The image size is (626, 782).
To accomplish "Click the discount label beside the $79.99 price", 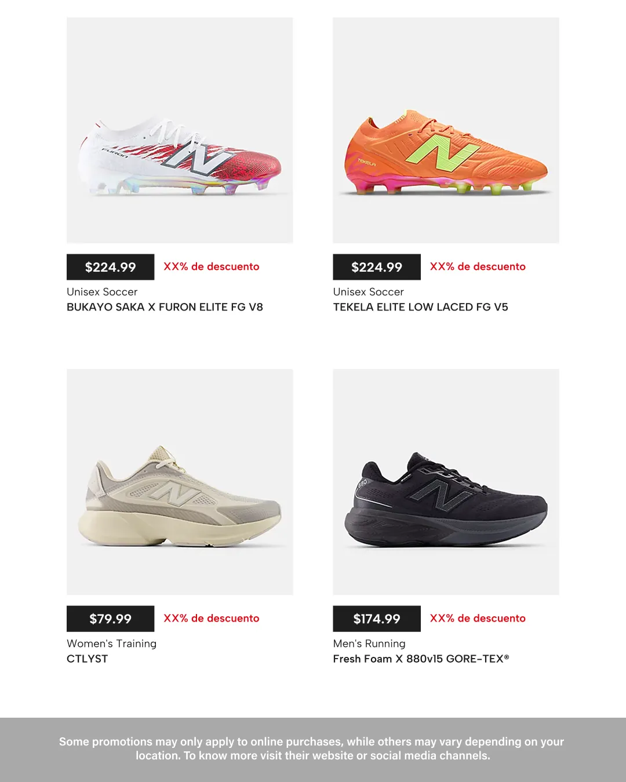I will click(x=212, y=618).
